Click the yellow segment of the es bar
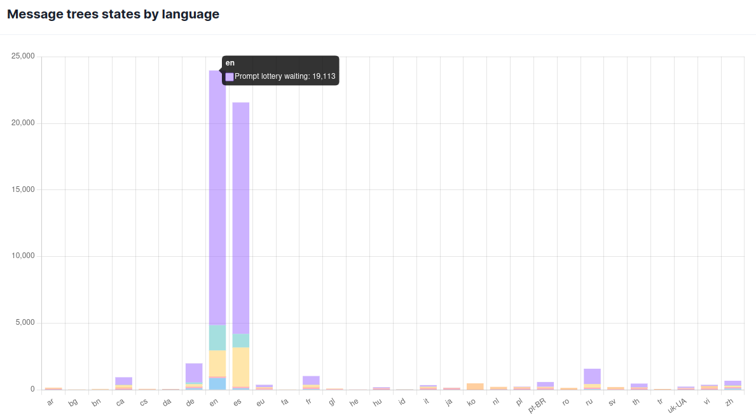The height and width of the screenshot is (417, 756). [x=241, y=367]
